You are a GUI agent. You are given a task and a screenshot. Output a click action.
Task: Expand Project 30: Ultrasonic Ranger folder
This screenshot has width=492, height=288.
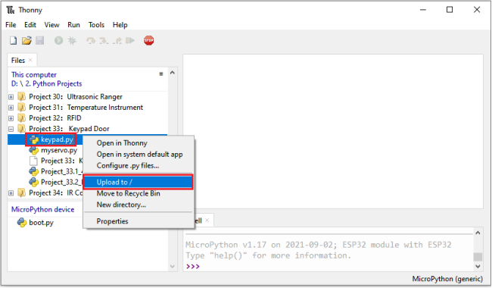11,97
